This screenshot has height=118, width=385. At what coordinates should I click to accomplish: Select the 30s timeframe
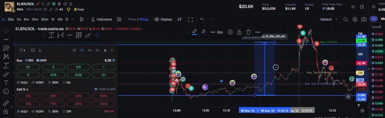point(11,19)
